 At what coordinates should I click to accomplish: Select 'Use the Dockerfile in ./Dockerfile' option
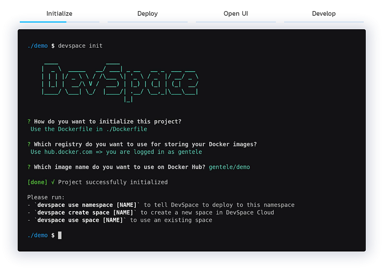point(88,129)
